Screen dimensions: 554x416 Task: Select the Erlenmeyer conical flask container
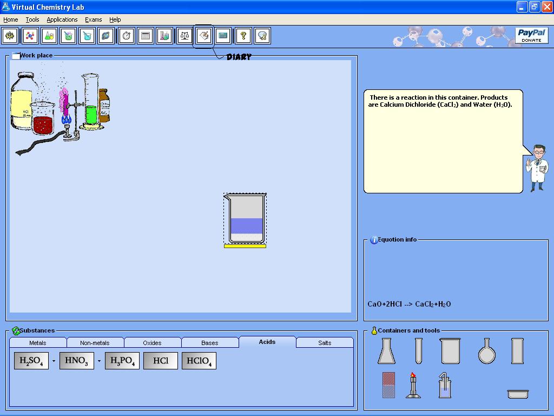click(386, 351)
